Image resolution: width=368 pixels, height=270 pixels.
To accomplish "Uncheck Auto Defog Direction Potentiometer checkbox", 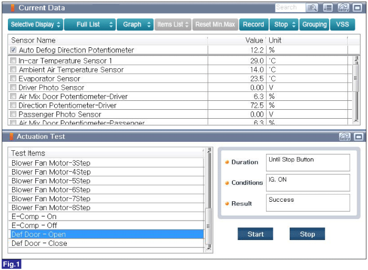I will pos(13,50).
